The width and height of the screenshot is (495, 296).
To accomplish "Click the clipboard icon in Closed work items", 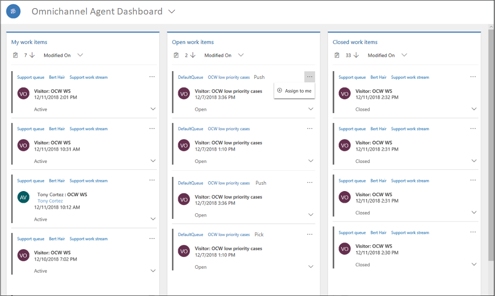I will tap(337, 55).
